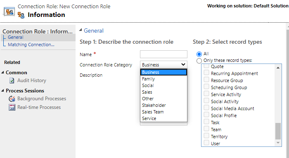Open Real-time Processes icon
The height and width of the screenshot is (158, 289).
(x=12, y=107)
